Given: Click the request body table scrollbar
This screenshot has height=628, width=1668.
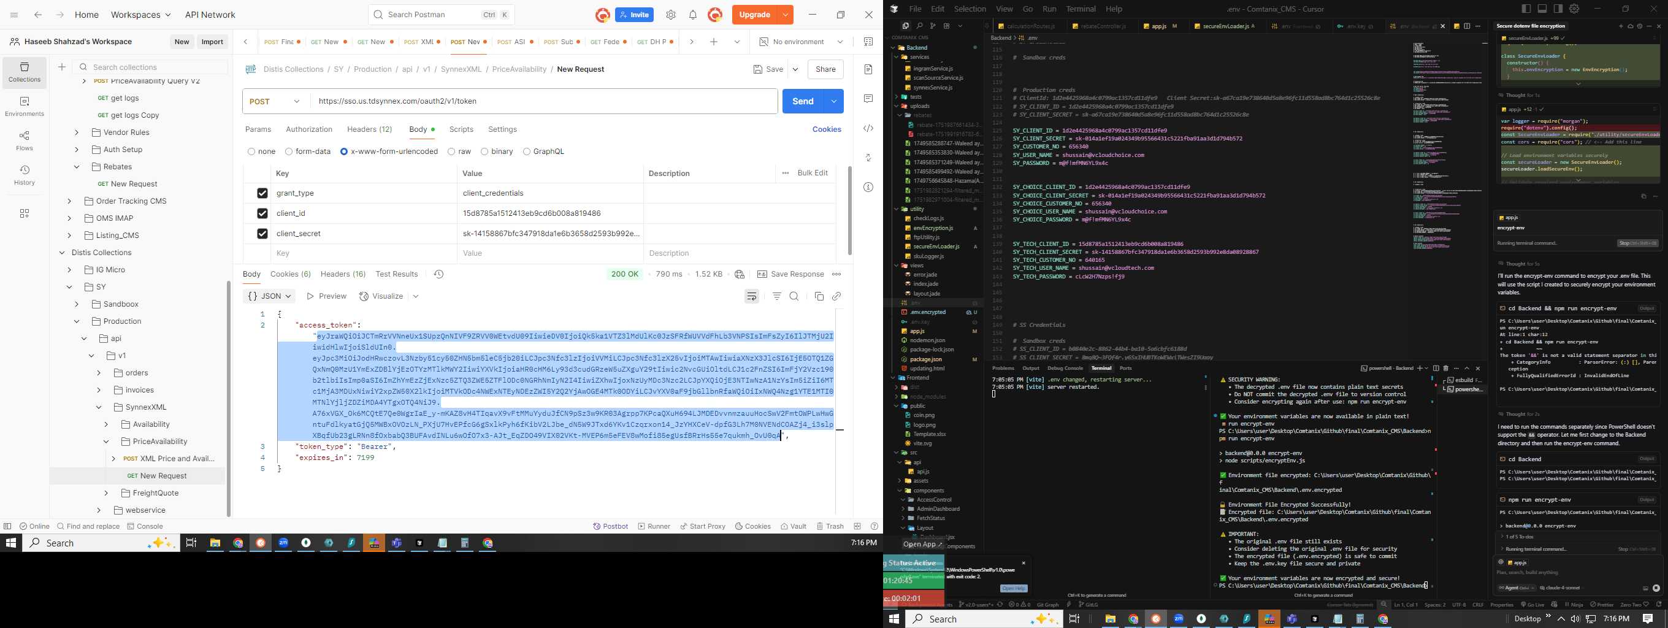Looking at the screenshot, I should click(x=849, y=210).
